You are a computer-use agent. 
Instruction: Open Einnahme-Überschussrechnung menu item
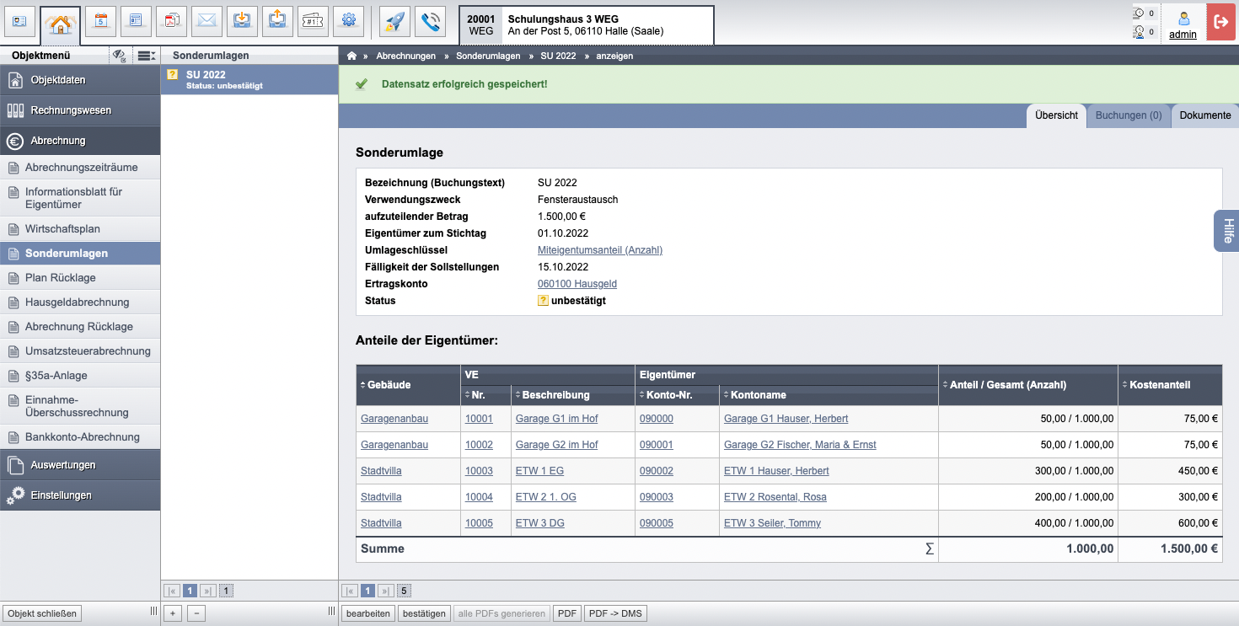[x=80, y=406]
